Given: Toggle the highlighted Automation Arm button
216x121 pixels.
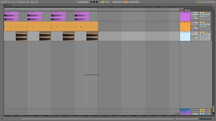Looking at the screenshot, I should coord(103,2).
